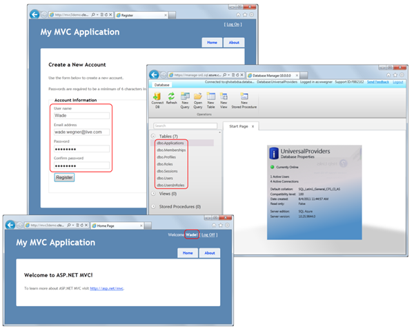Expand the Stored Procedures (0) section
This screenshot has width=414, height=331.
point(154,205)
